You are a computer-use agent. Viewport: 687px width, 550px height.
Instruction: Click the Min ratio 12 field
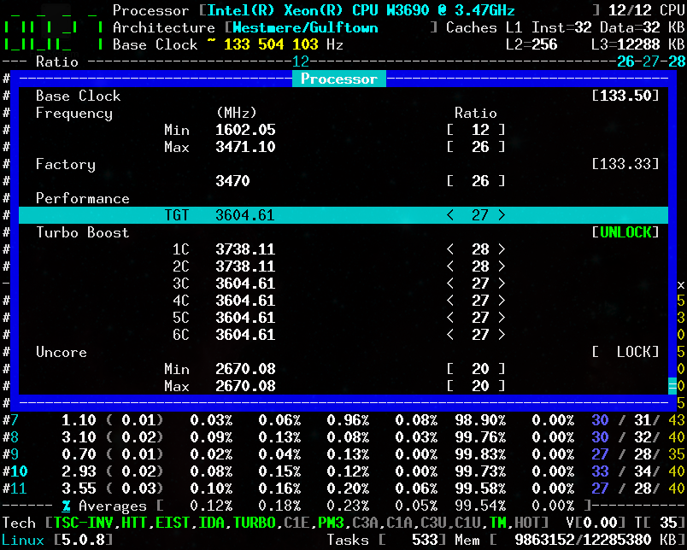pos(476,130)
